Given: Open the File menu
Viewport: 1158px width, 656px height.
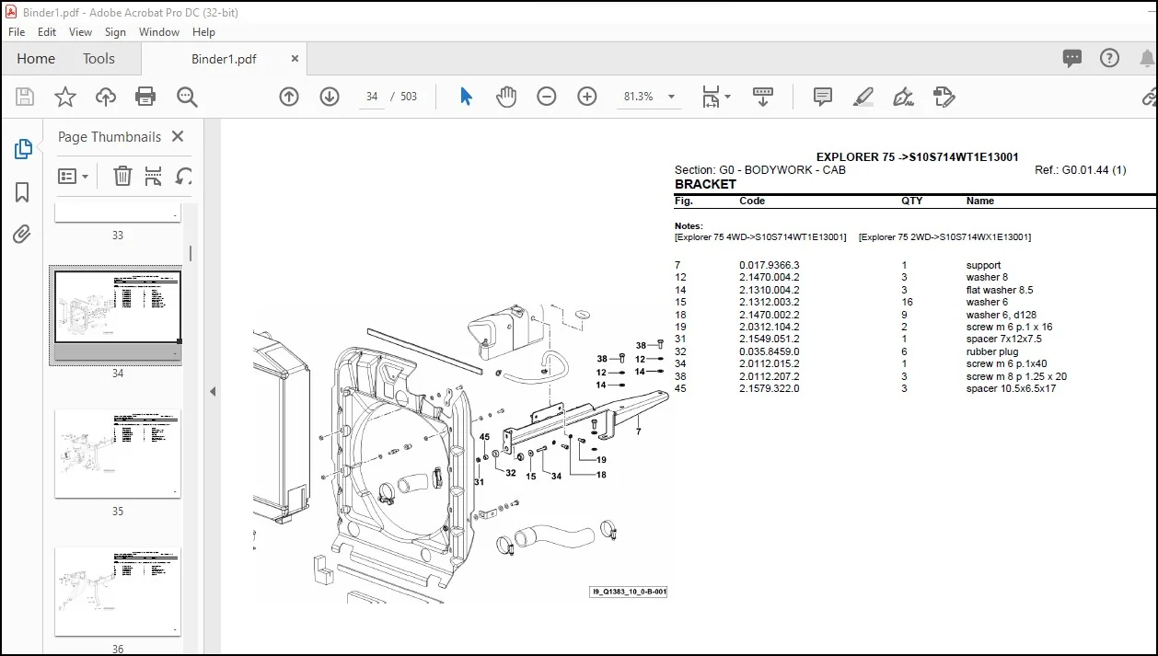Looking at the screenshot, I should tap(17, 31).
